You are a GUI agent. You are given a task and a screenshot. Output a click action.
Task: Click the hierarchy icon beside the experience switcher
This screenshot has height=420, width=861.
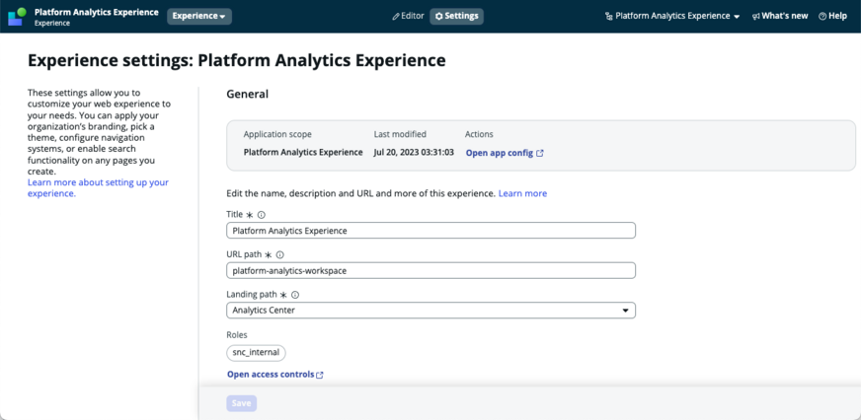point(608,17)
